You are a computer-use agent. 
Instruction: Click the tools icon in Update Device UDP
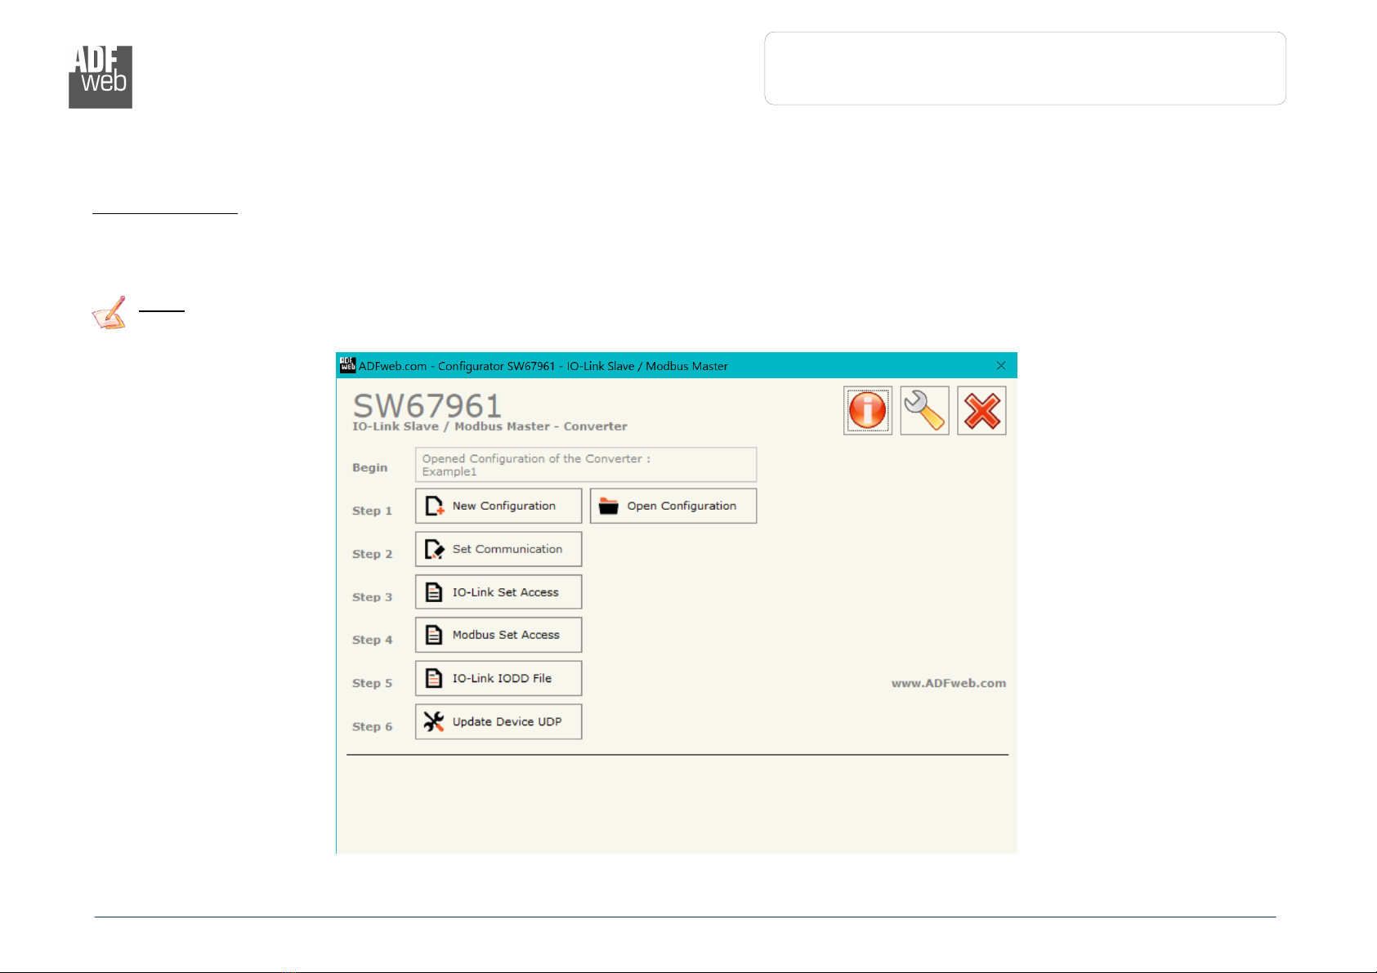434,721
